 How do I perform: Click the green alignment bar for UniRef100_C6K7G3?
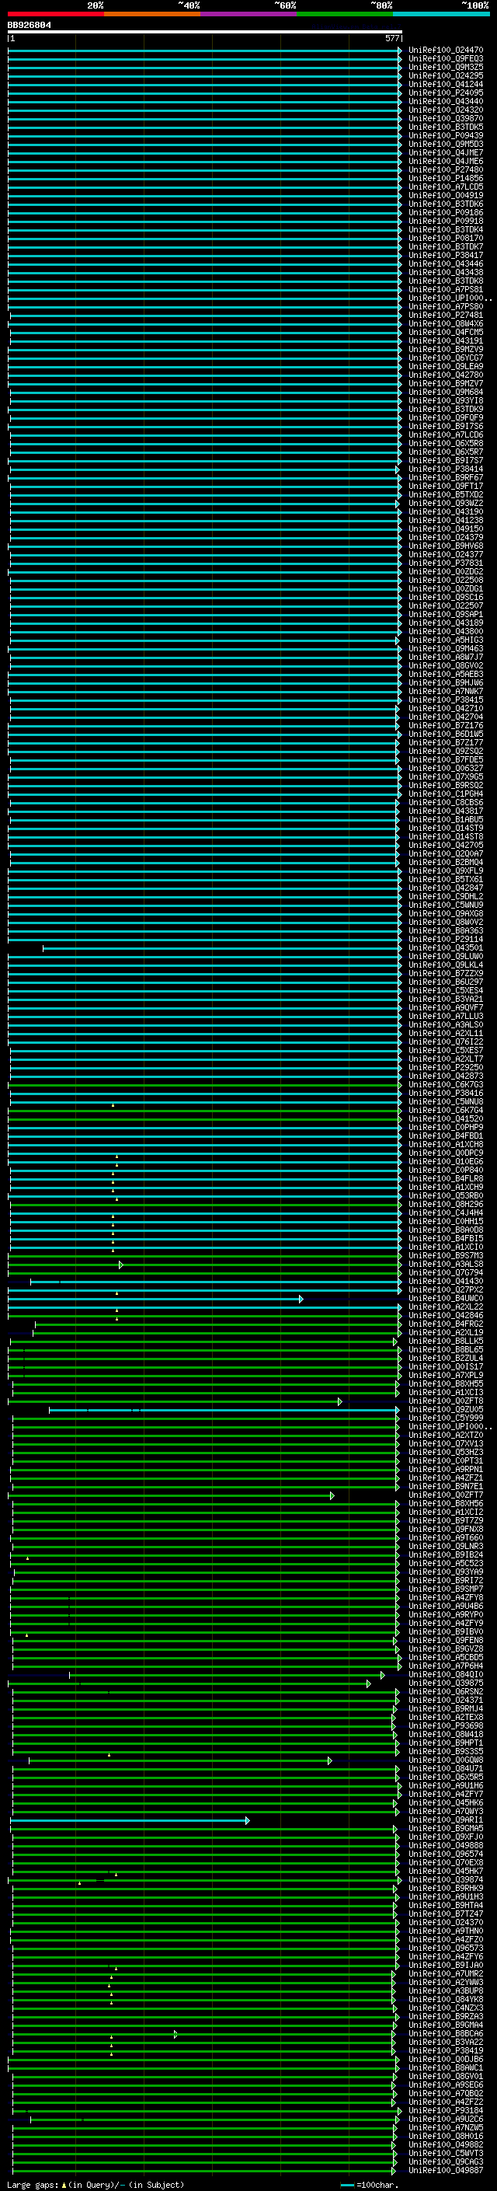point(205,1085)
